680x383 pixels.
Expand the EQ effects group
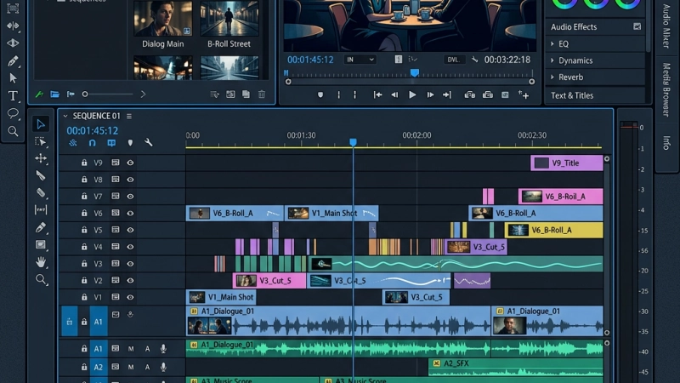click(x=552, y=44)
